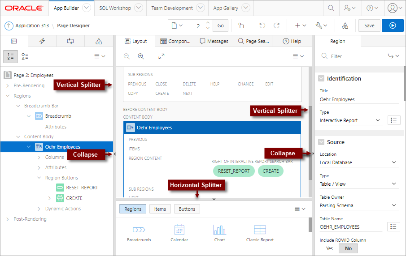Open the Type list-of-values icon button
Viewport: 406px width, 256px height.
pyautogui.click(x=393, y=120)
